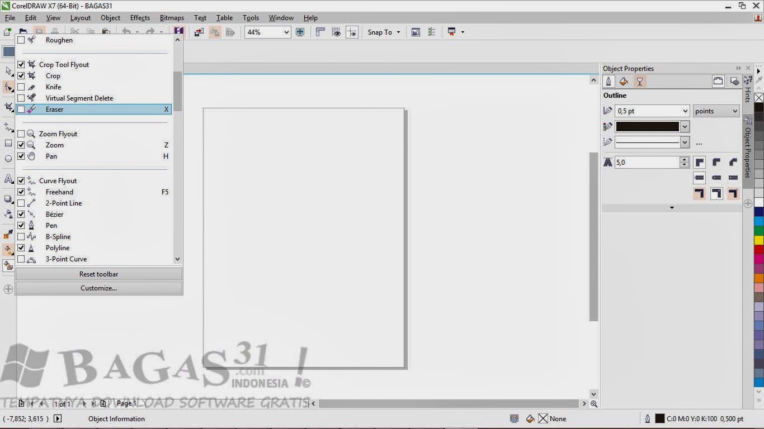Click the No color swatch in palette
The height and width of the screenshot is (429, 764).
coord(759,98)
